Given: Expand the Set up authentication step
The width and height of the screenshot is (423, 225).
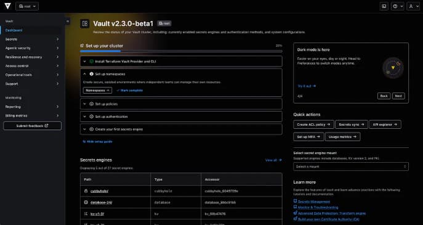Looking at the screenshot, I should (x=84, y=117).
